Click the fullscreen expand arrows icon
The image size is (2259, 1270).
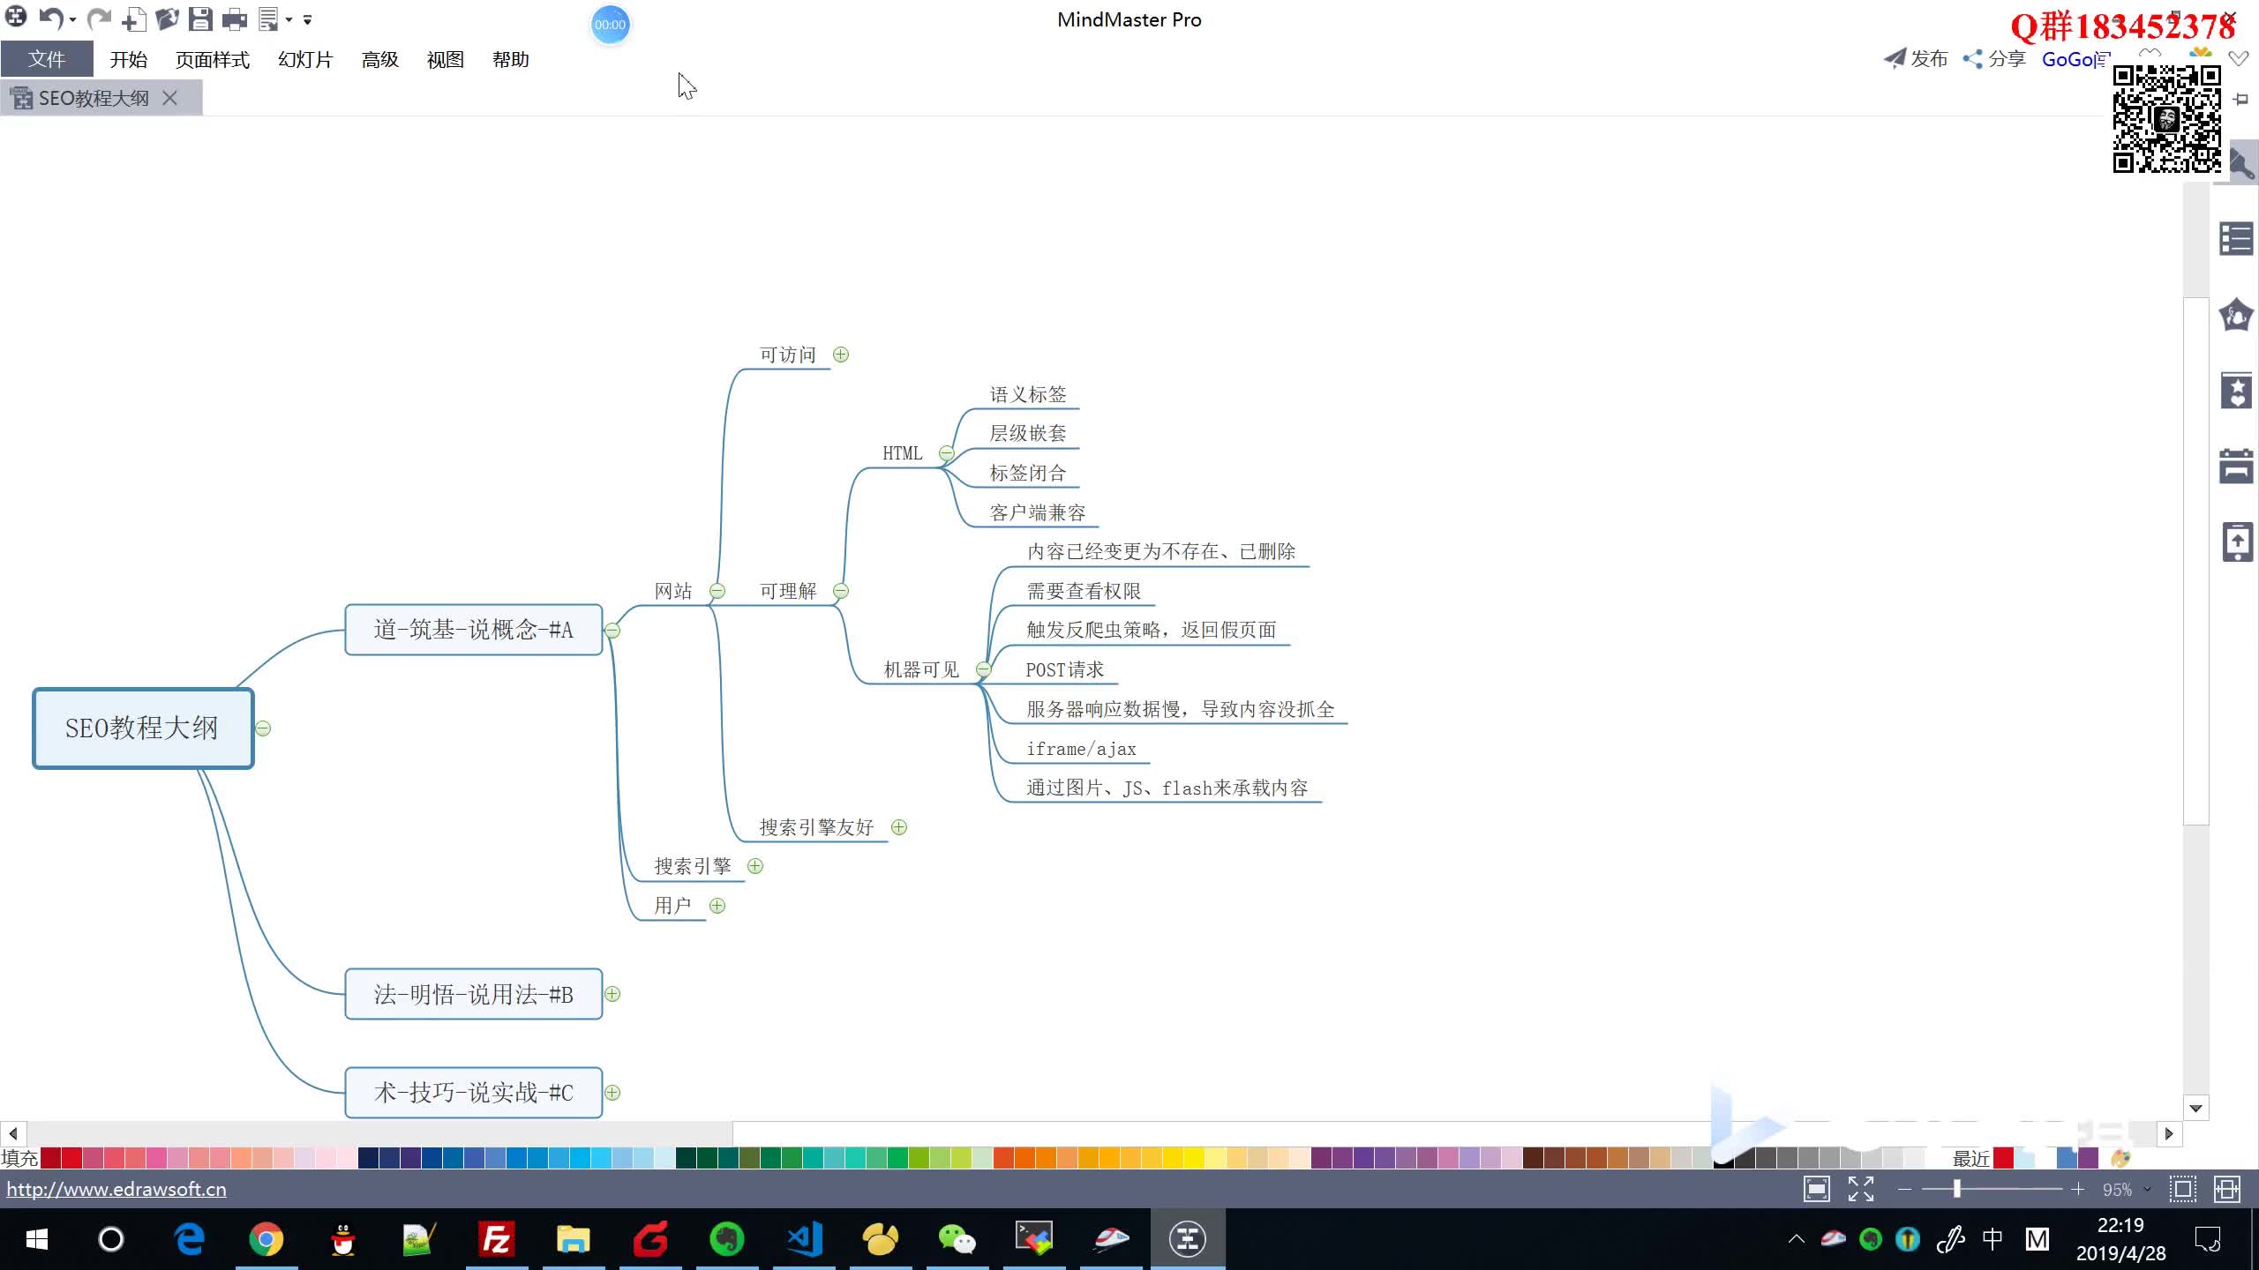coord(1860,1190)
